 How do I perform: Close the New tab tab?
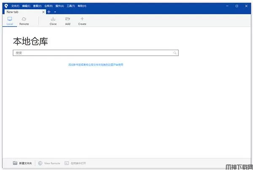(x=43, y=12)
